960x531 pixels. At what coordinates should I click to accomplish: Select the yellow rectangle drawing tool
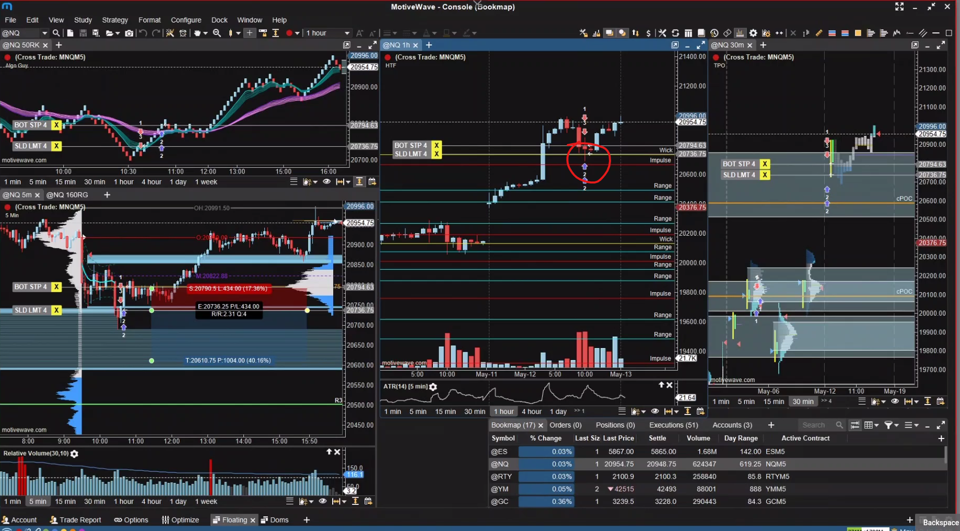pos(858,33)
